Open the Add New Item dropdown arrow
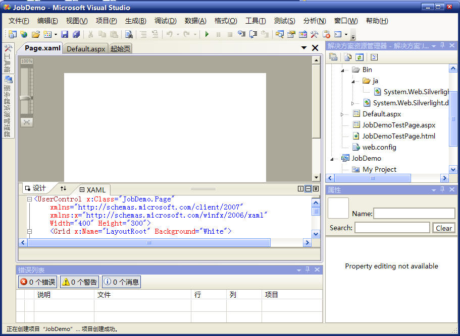This screenshot has width=460, height=336. (56, 35)
